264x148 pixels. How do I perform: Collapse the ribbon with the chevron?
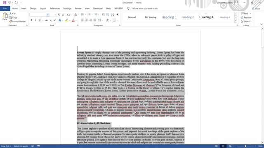261,25
